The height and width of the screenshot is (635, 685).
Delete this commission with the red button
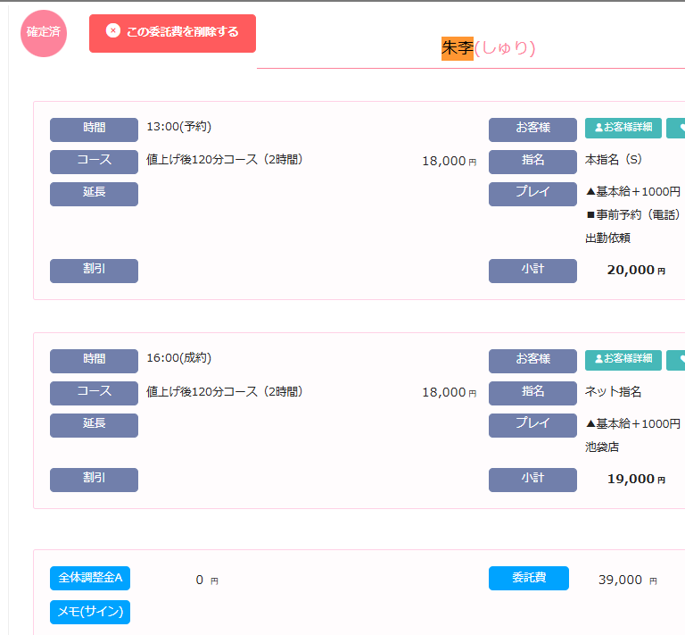pyautogui.click(x=172, y=33)
